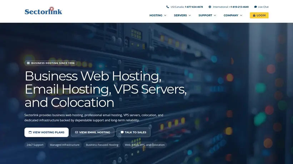Call the International number +1-810-213-4640
This screenshot has width=293, height=164.
239,7
